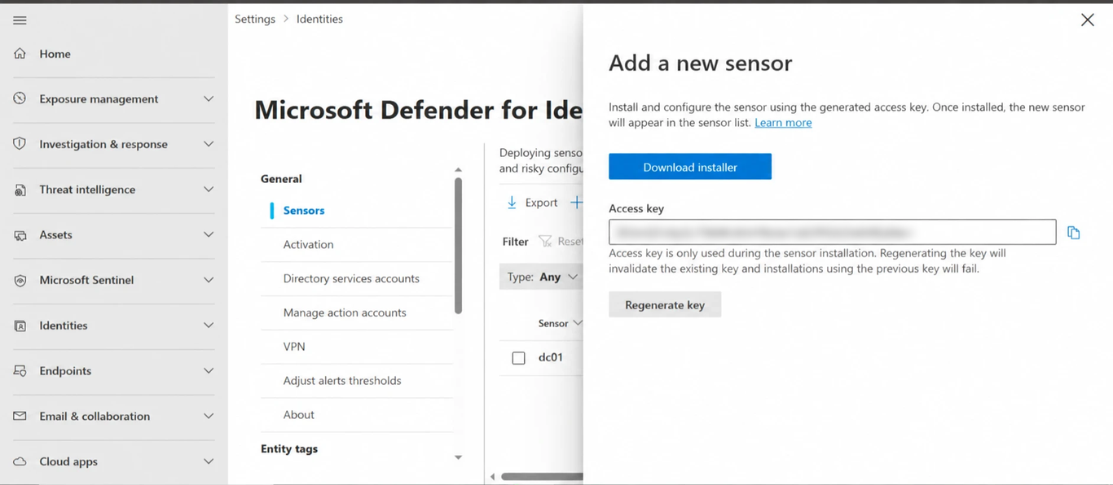Screen dimensions: 1113x485
Task: Select the dc01 sensor checkbox
Action: click(x=518, y=358)
